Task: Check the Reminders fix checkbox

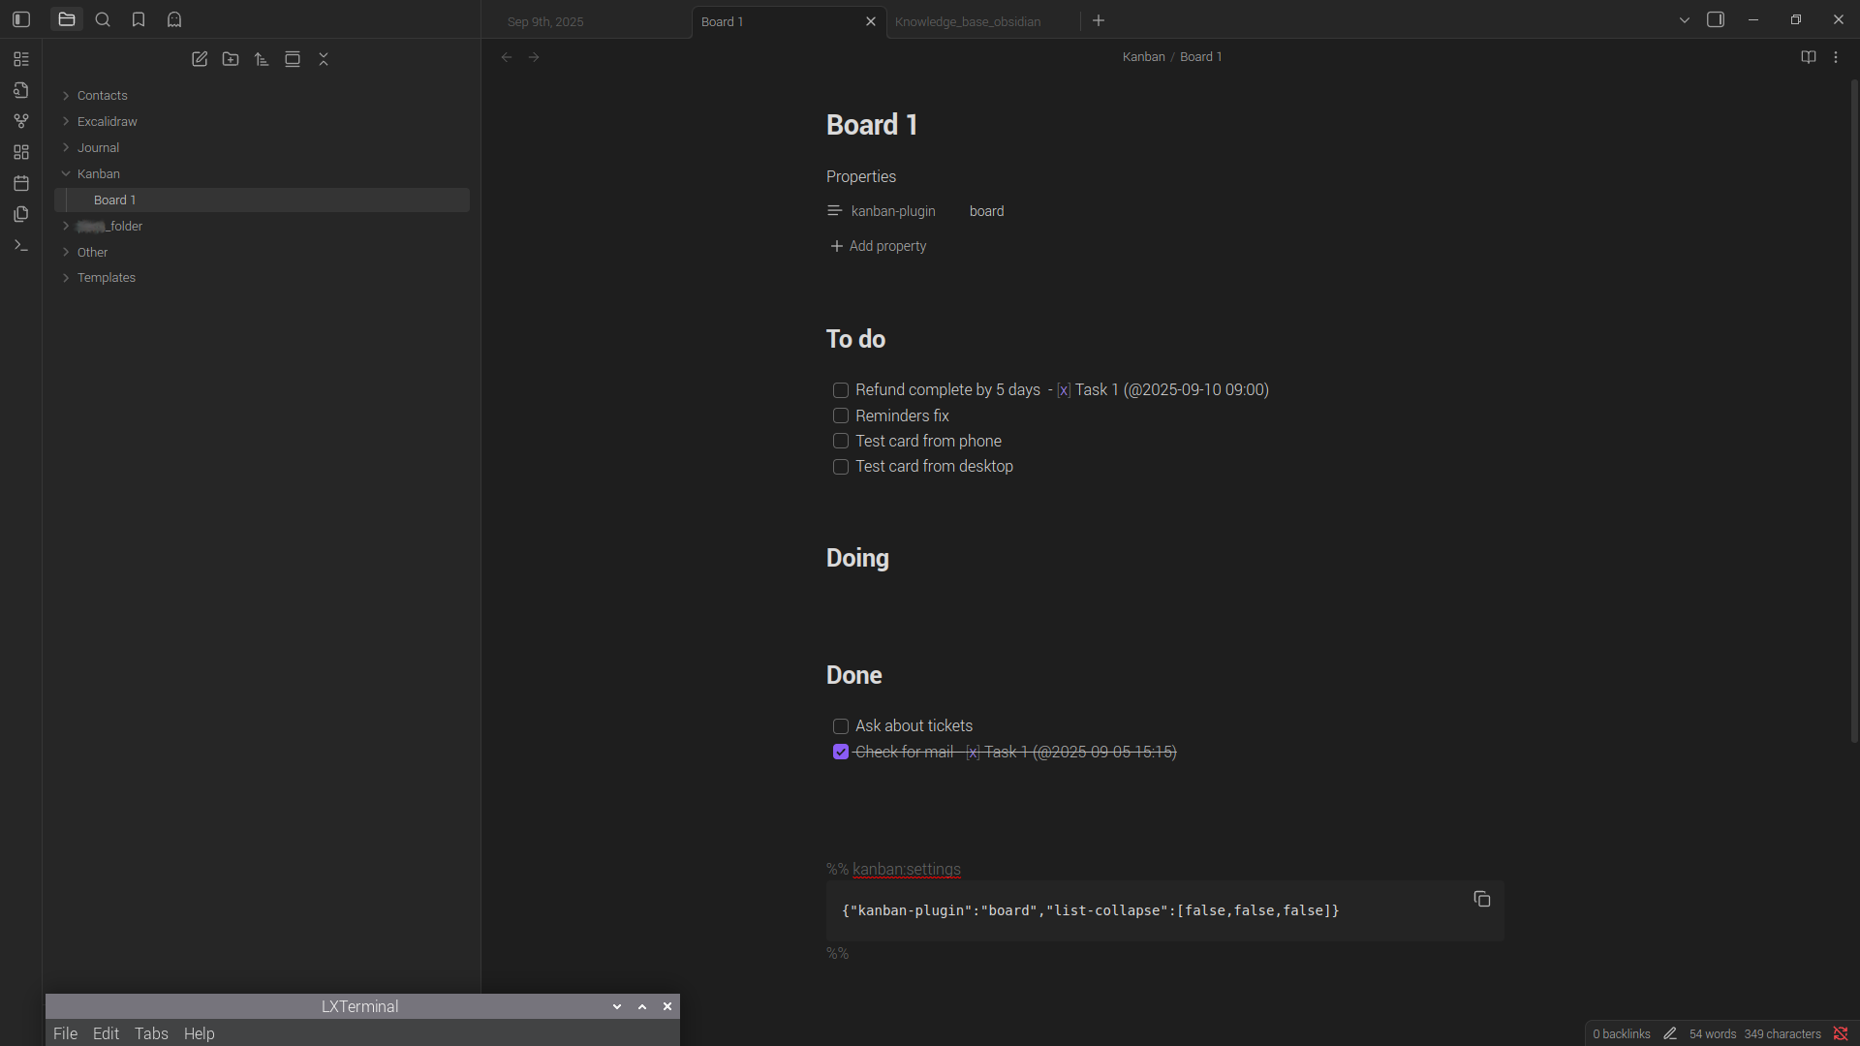Action: pyautogui.click(x=841, y=415)
